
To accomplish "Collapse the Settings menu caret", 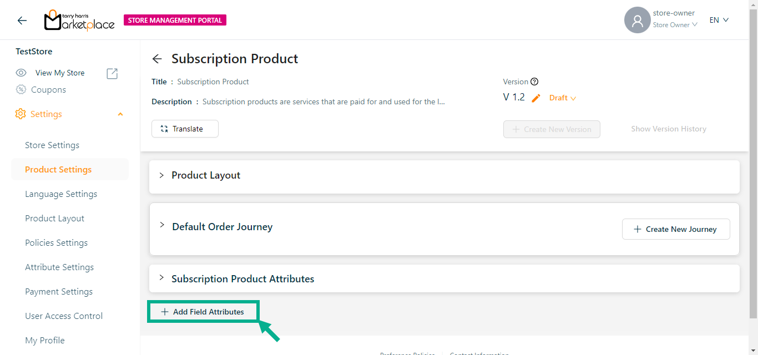I will tap(120, 114).
